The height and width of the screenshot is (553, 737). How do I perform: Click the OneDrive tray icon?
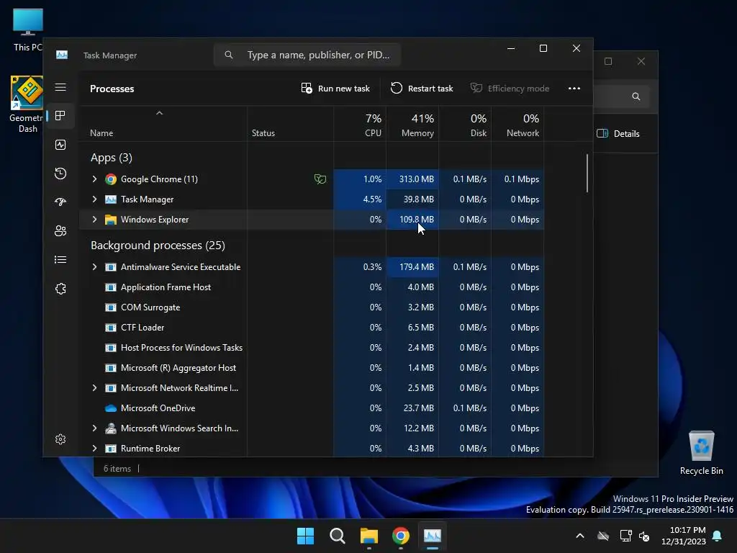pos(603,536)
